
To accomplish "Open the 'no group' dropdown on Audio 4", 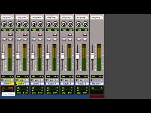I will pos(52,17).
